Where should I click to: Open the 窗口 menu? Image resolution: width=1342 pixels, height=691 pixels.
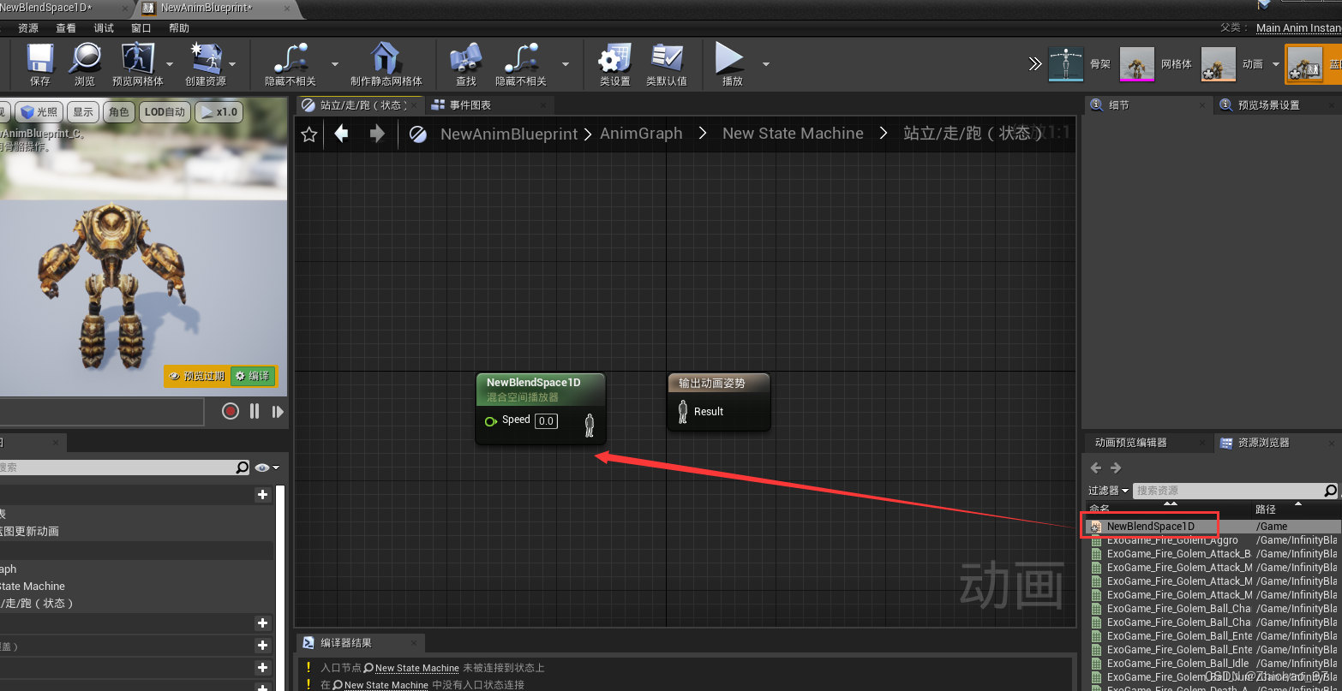pyautogui.click(x=141, y=28)
